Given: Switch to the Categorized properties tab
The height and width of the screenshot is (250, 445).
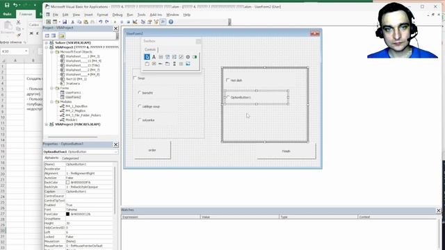Looking at the screenshot, I should (70, 158).
